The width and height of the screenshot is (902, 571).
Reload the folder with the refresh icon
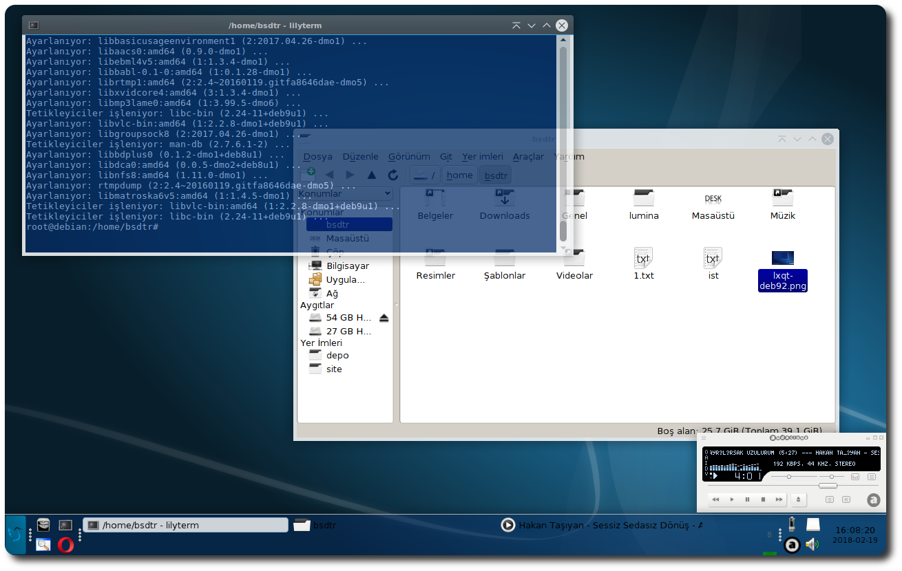pyautogui.click(x=393, y=175)
